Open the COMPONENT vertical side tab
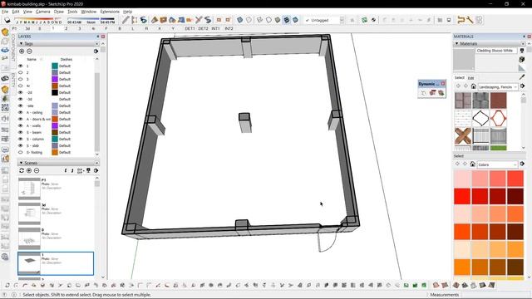Image resolution: width=532 pixels, height=299 pixels. [x=13, y=47]
